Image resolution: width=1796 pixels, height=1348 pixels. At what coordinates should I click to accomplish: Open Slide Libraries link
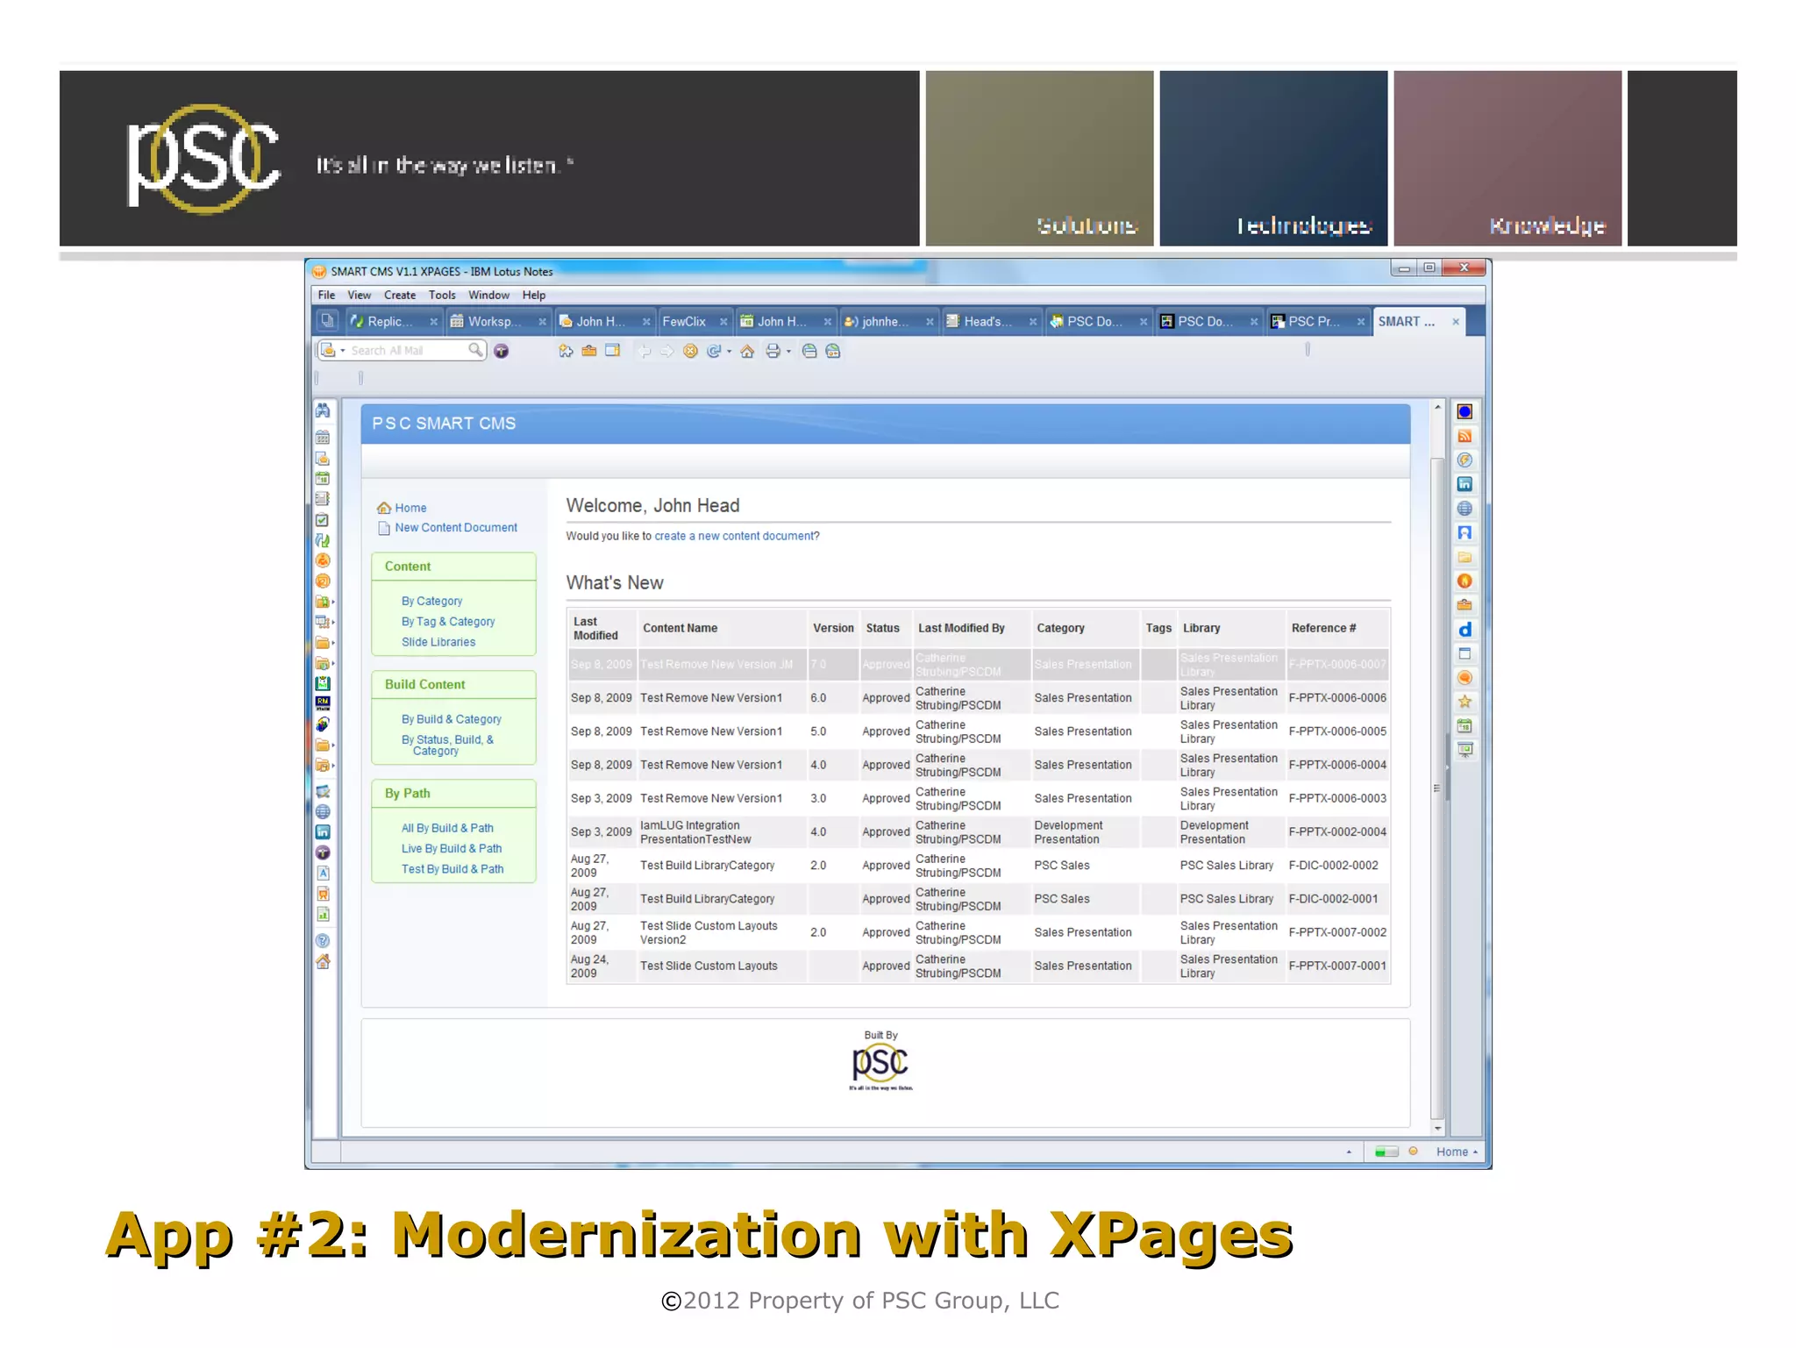point(438,642)
